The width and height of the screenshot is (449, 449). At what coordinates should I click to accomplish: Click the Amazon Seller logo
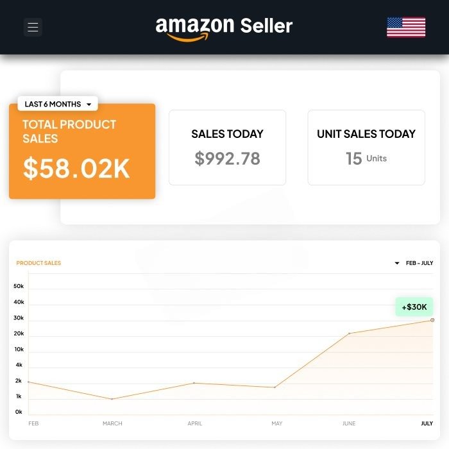224,28
